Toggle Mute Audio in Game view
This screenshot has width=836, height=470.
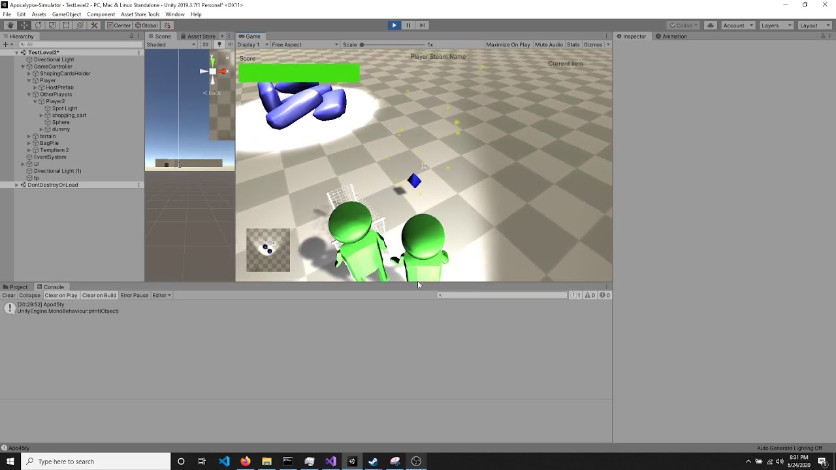(549, 44)
